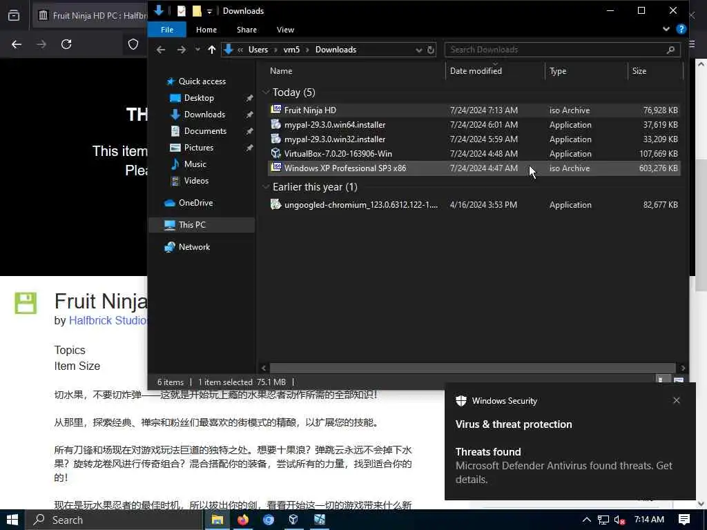Open the browser tab list icon

click(14, 15)
